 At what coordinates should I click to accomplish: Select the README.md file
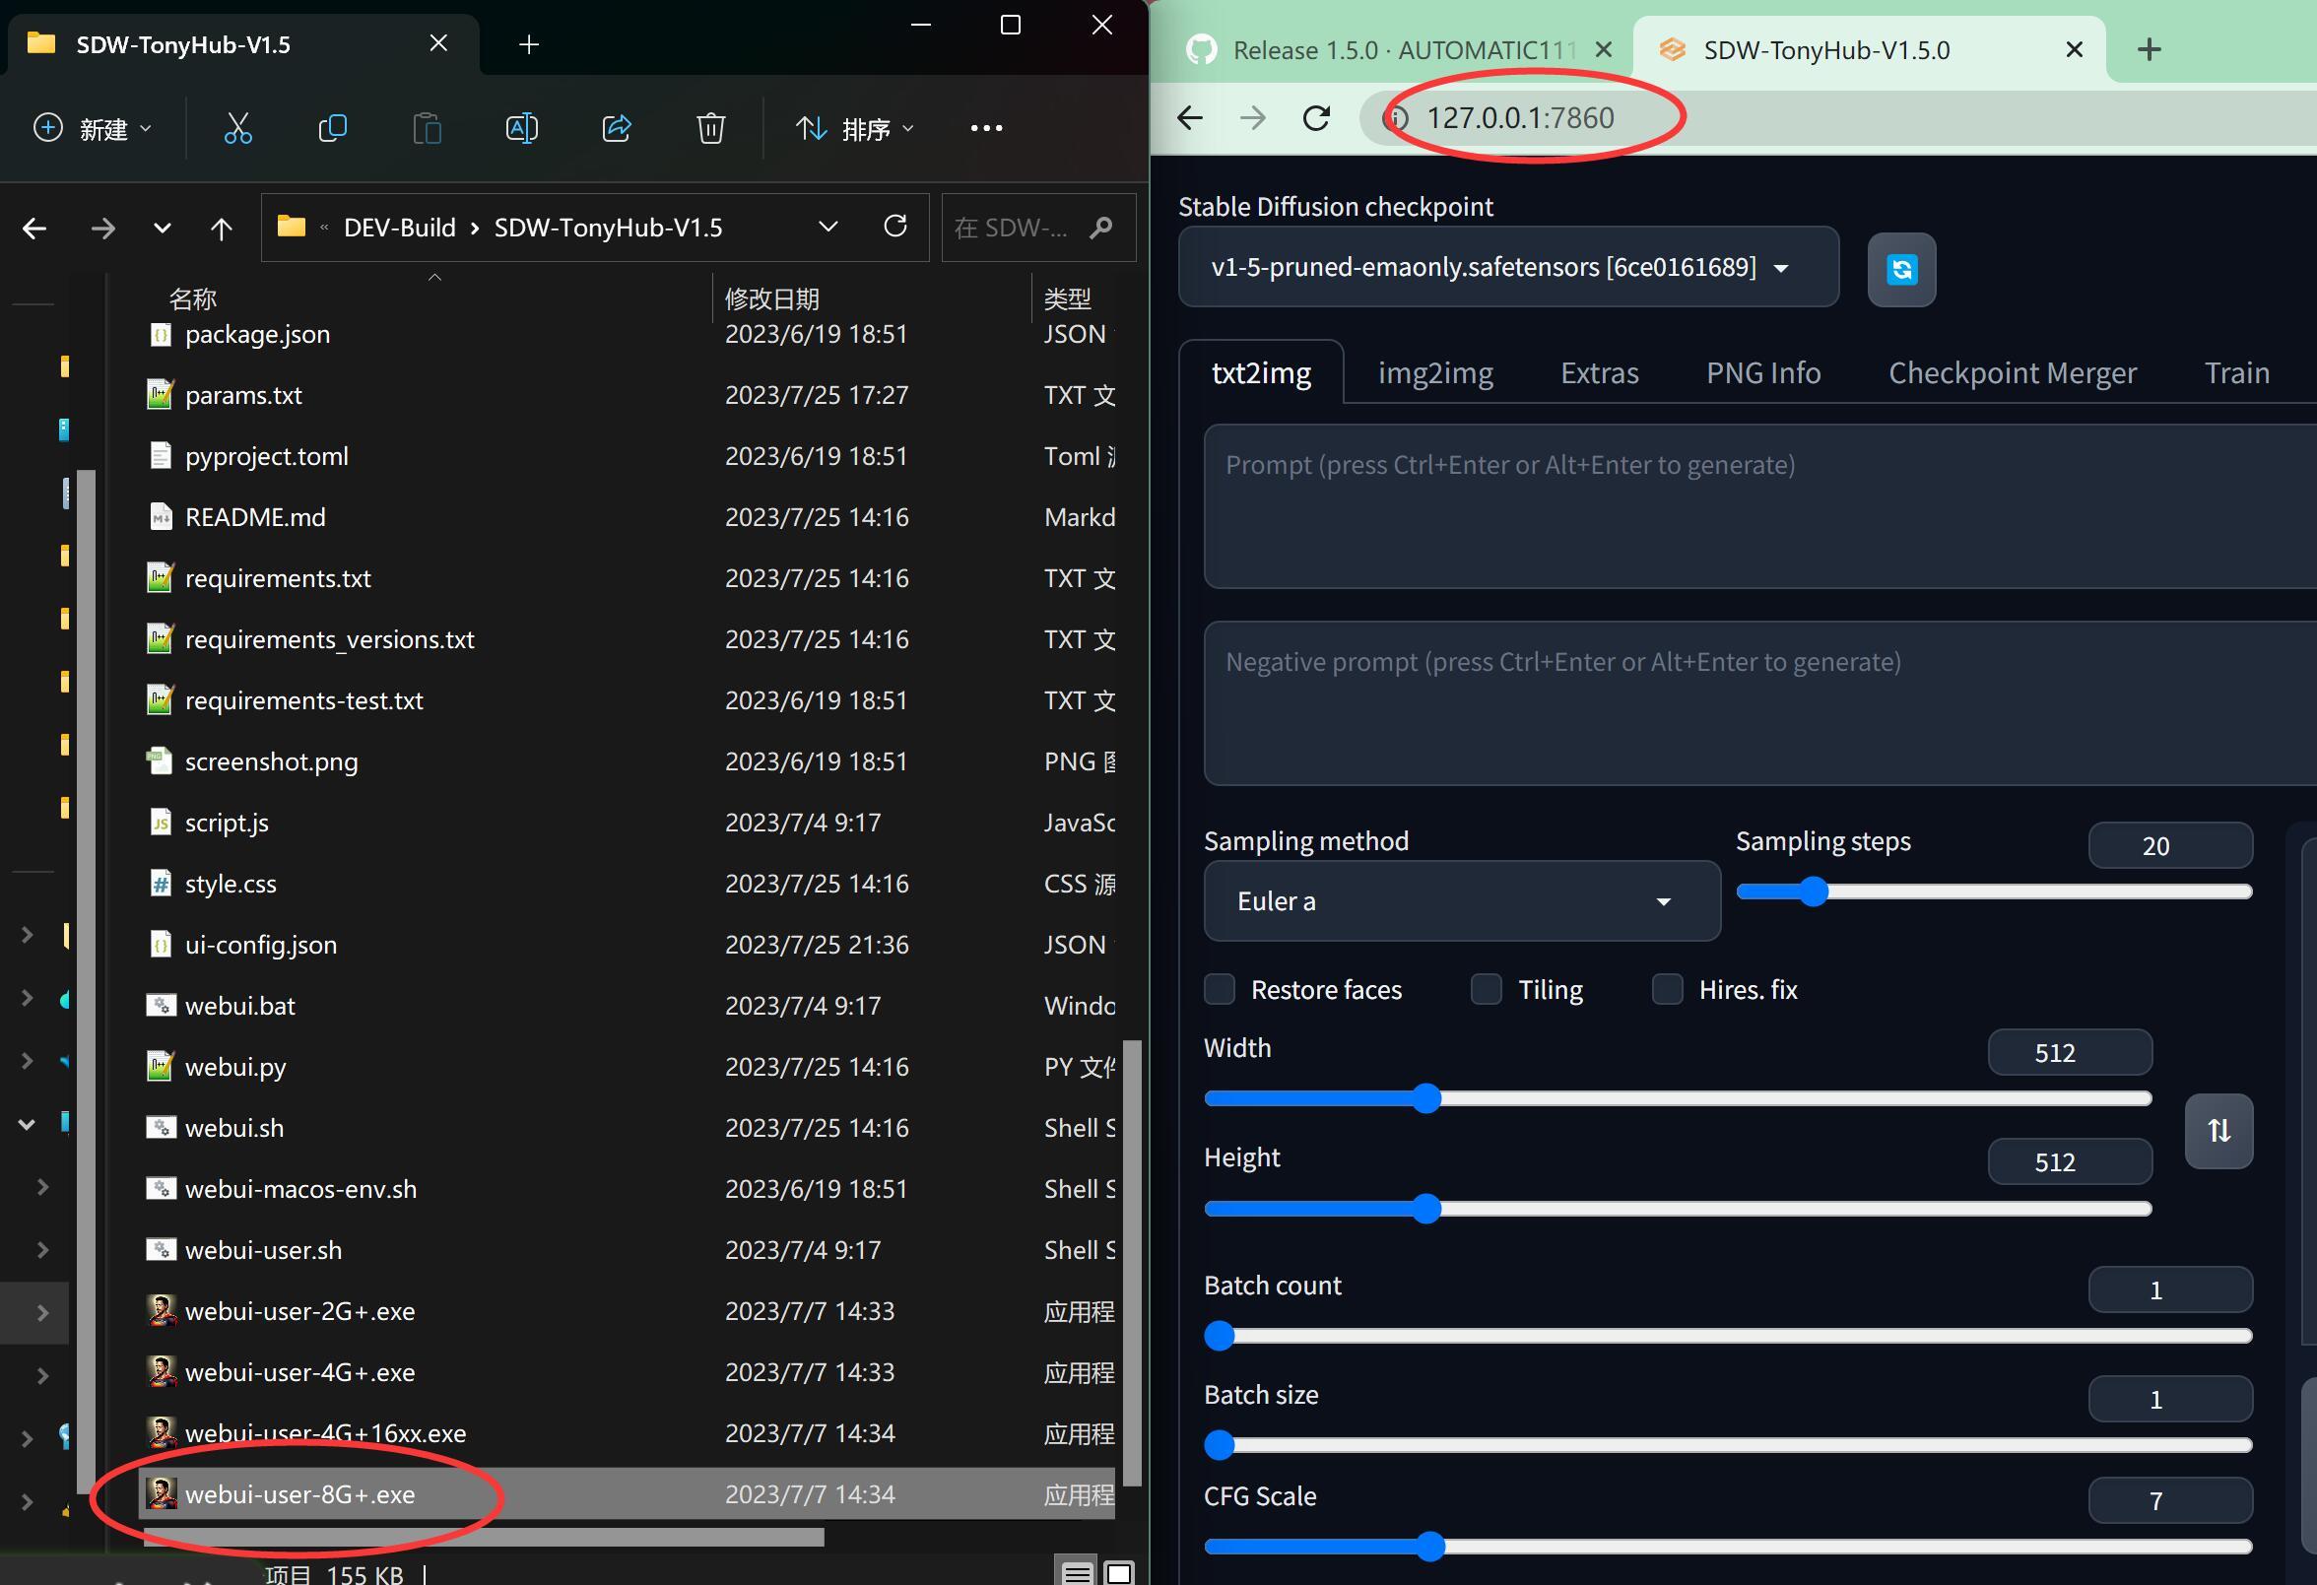(627, 516)
